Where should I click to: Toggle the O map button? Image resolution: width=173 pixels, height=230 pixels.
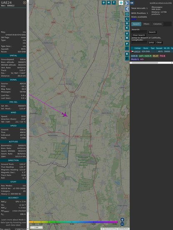pyautogui.click(x=127, y=23)
